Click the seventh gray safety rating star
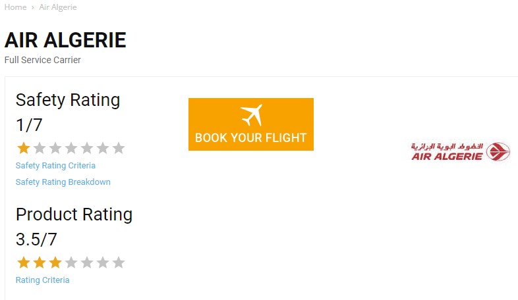The width and height of the screenshot is (518, 300). point(119,148)
